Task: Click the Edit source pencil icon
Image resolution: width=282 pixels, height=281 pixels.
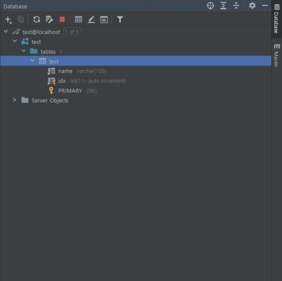Action: click(x=91, y=19)
